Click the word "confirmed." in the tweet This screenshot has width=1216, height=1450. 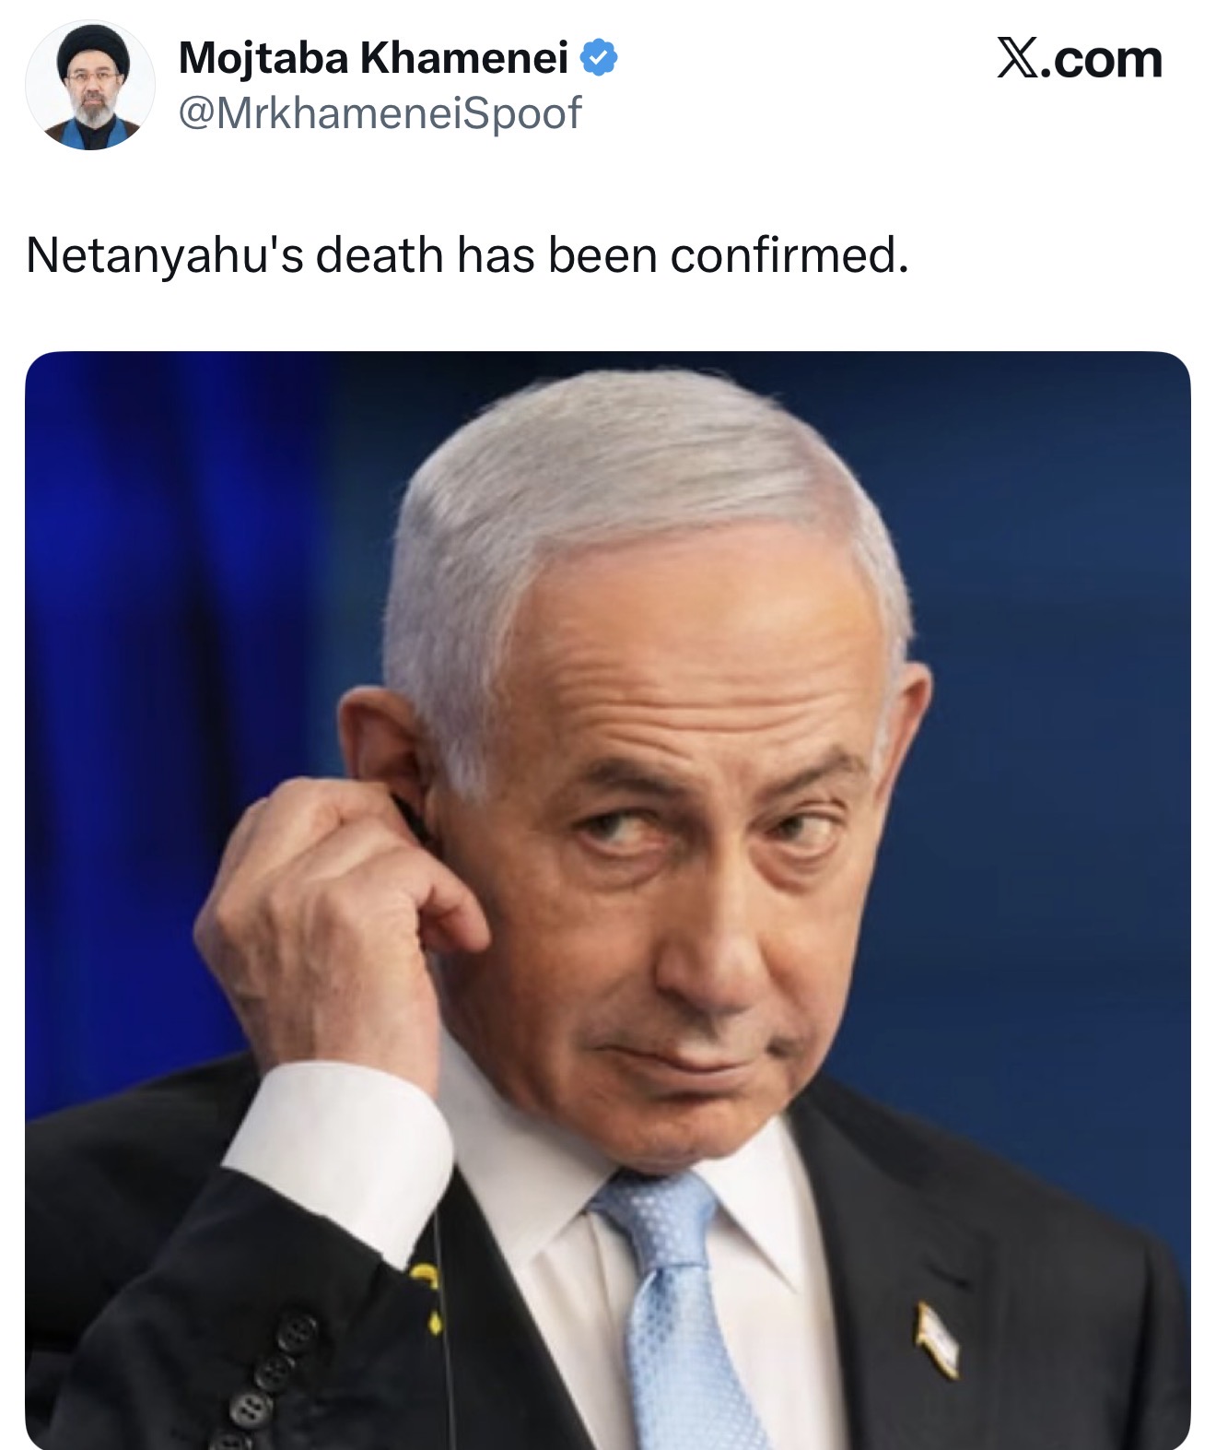pyautogui.click(x=790, y=255)
